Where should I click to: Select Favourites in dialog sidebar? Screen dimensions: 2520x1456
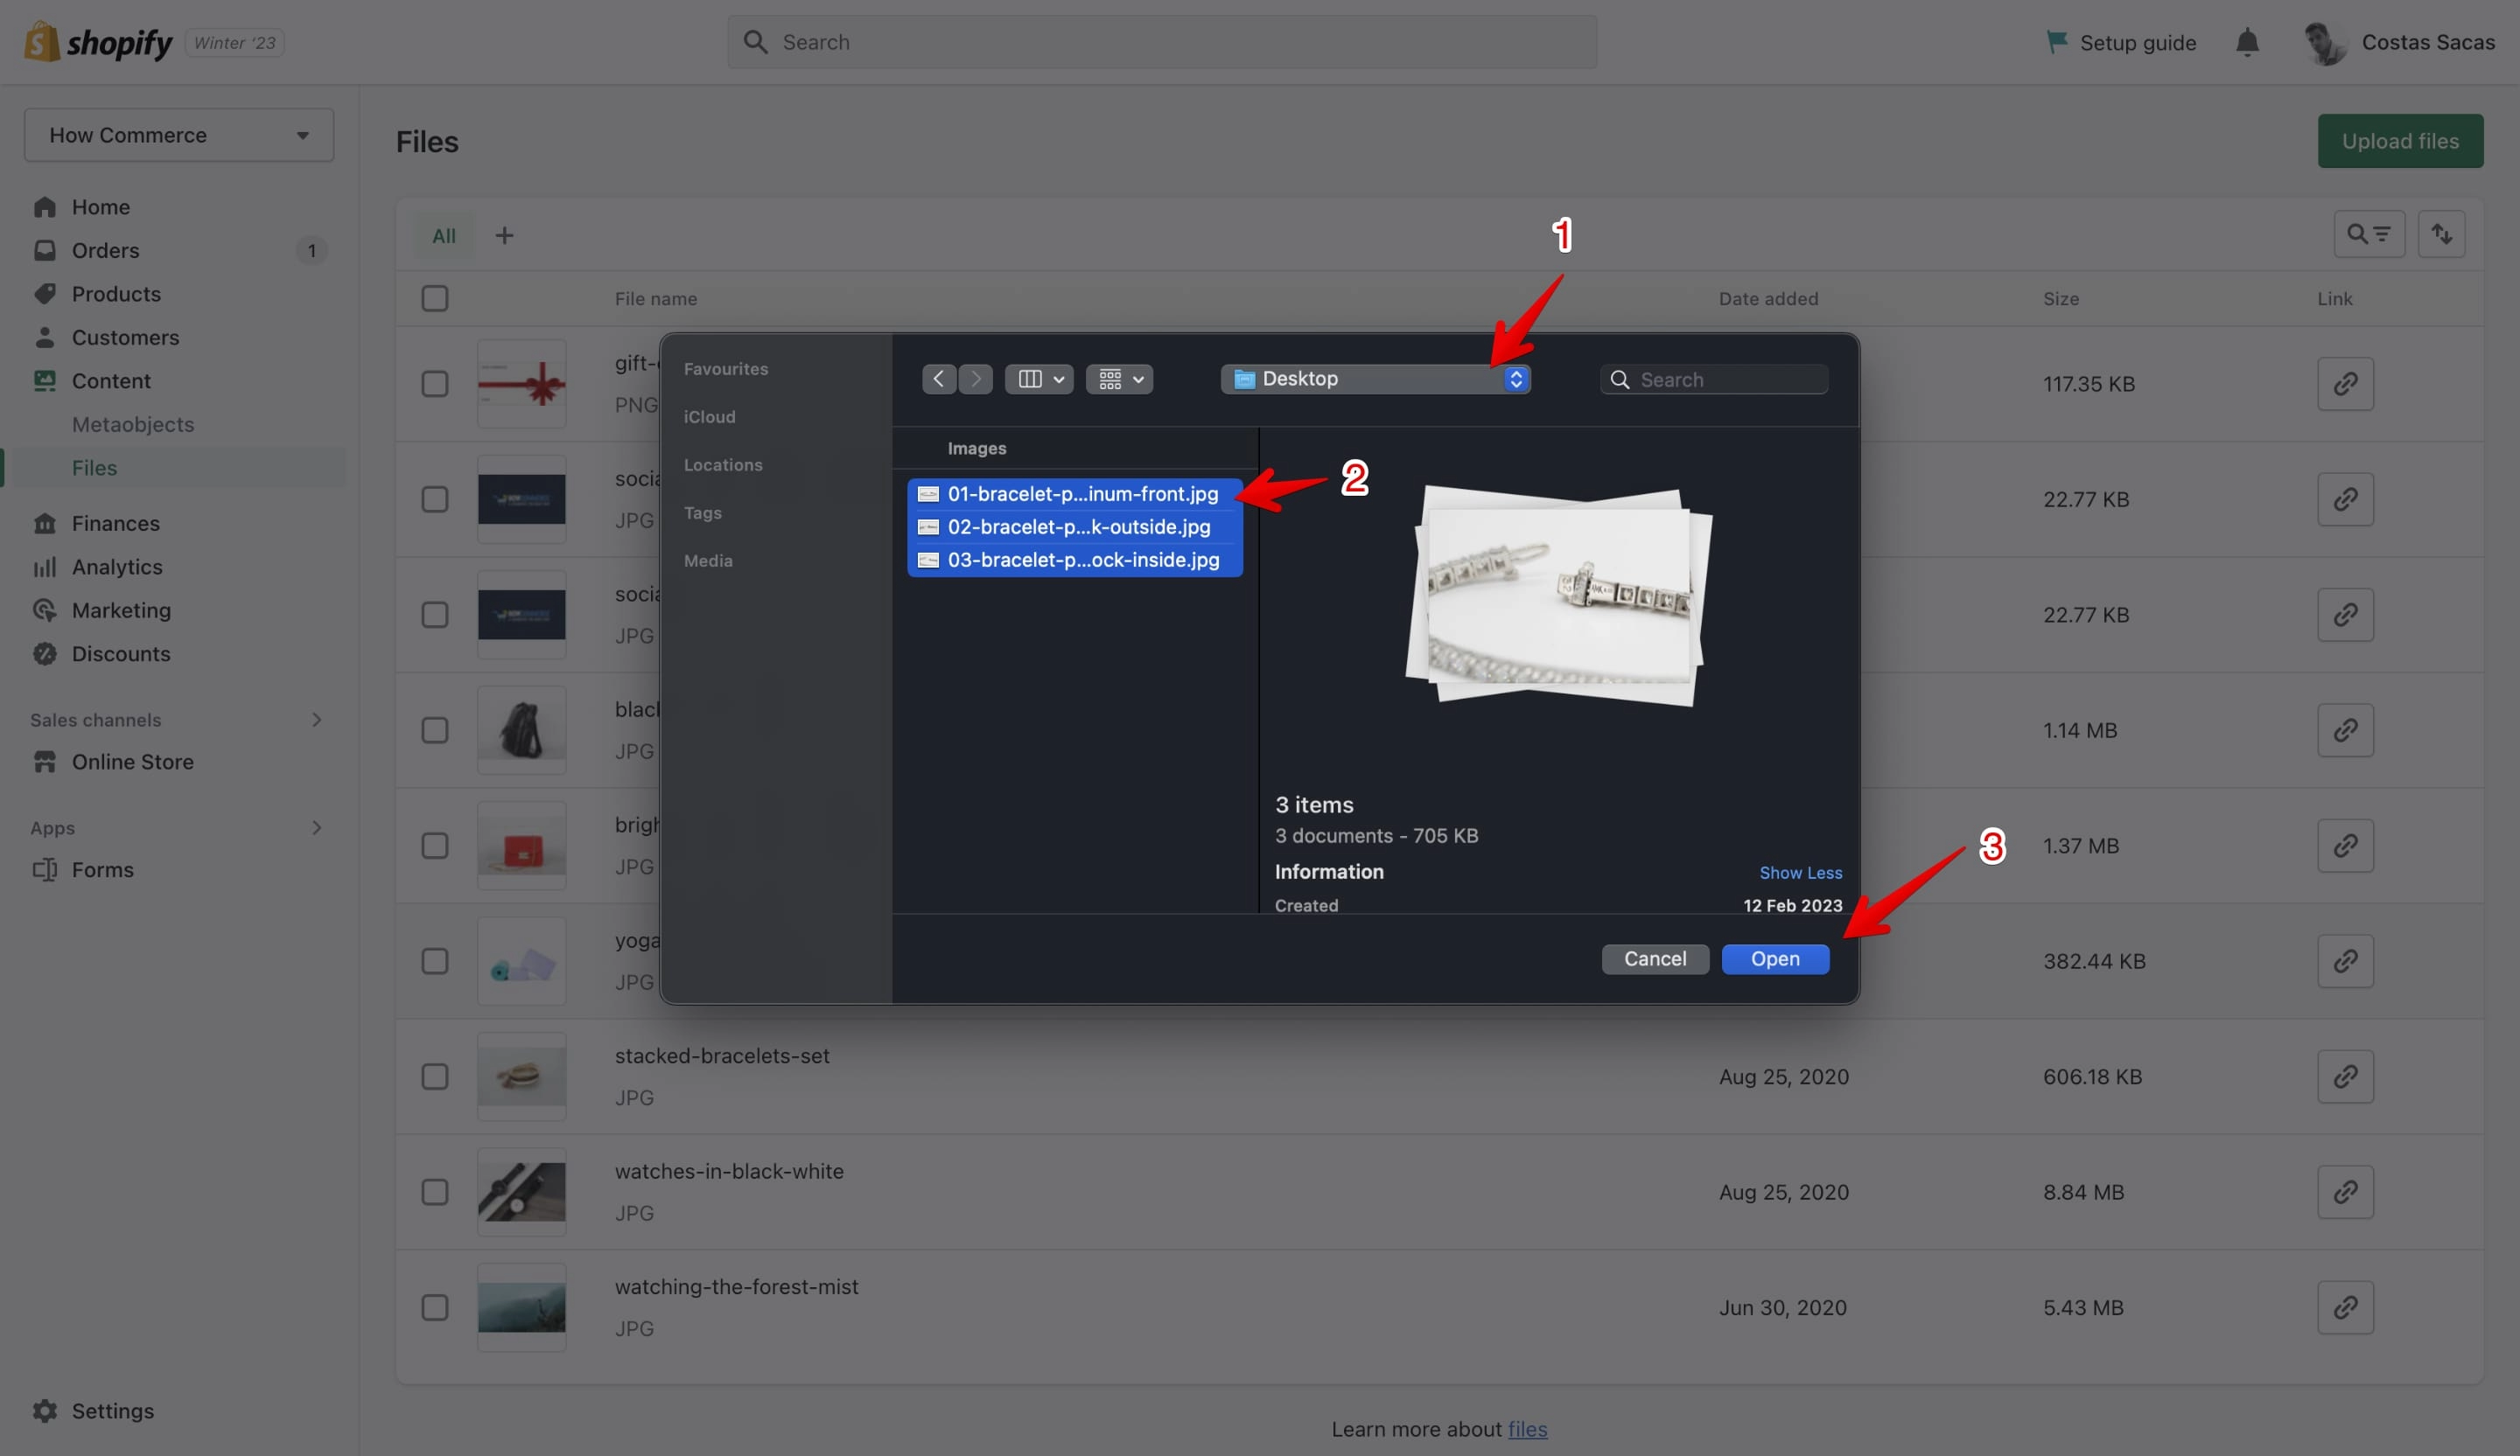(726, 369)
